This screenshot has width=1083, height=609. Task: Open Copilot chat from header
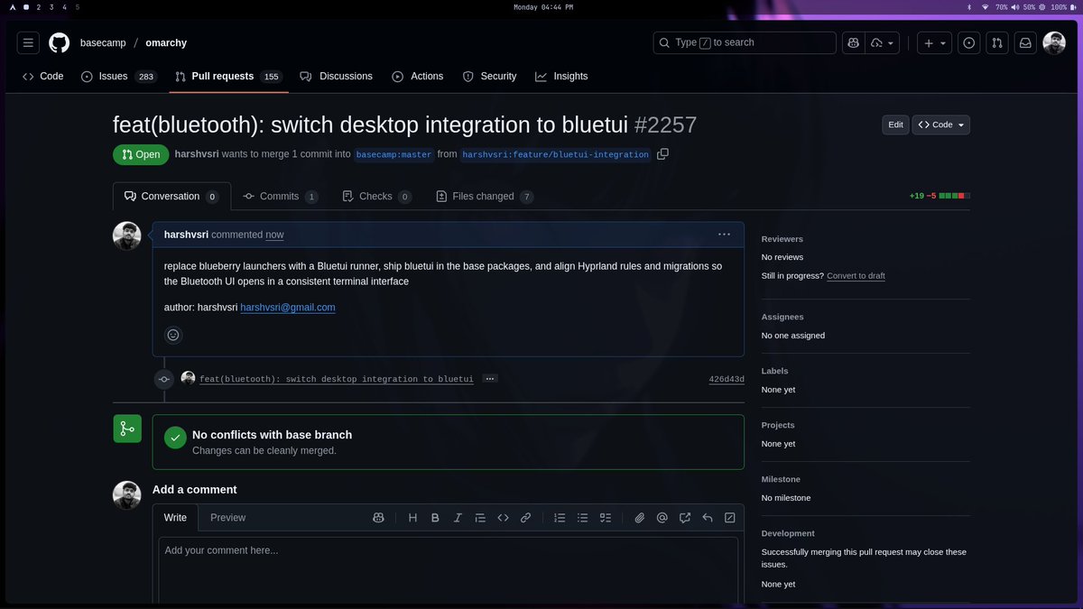point(853,42)
